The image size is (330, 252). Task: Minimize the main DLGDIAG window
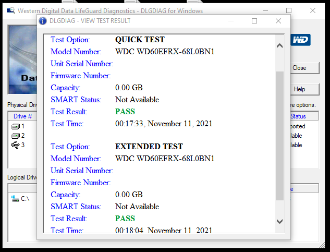click(x=265, y=10)
